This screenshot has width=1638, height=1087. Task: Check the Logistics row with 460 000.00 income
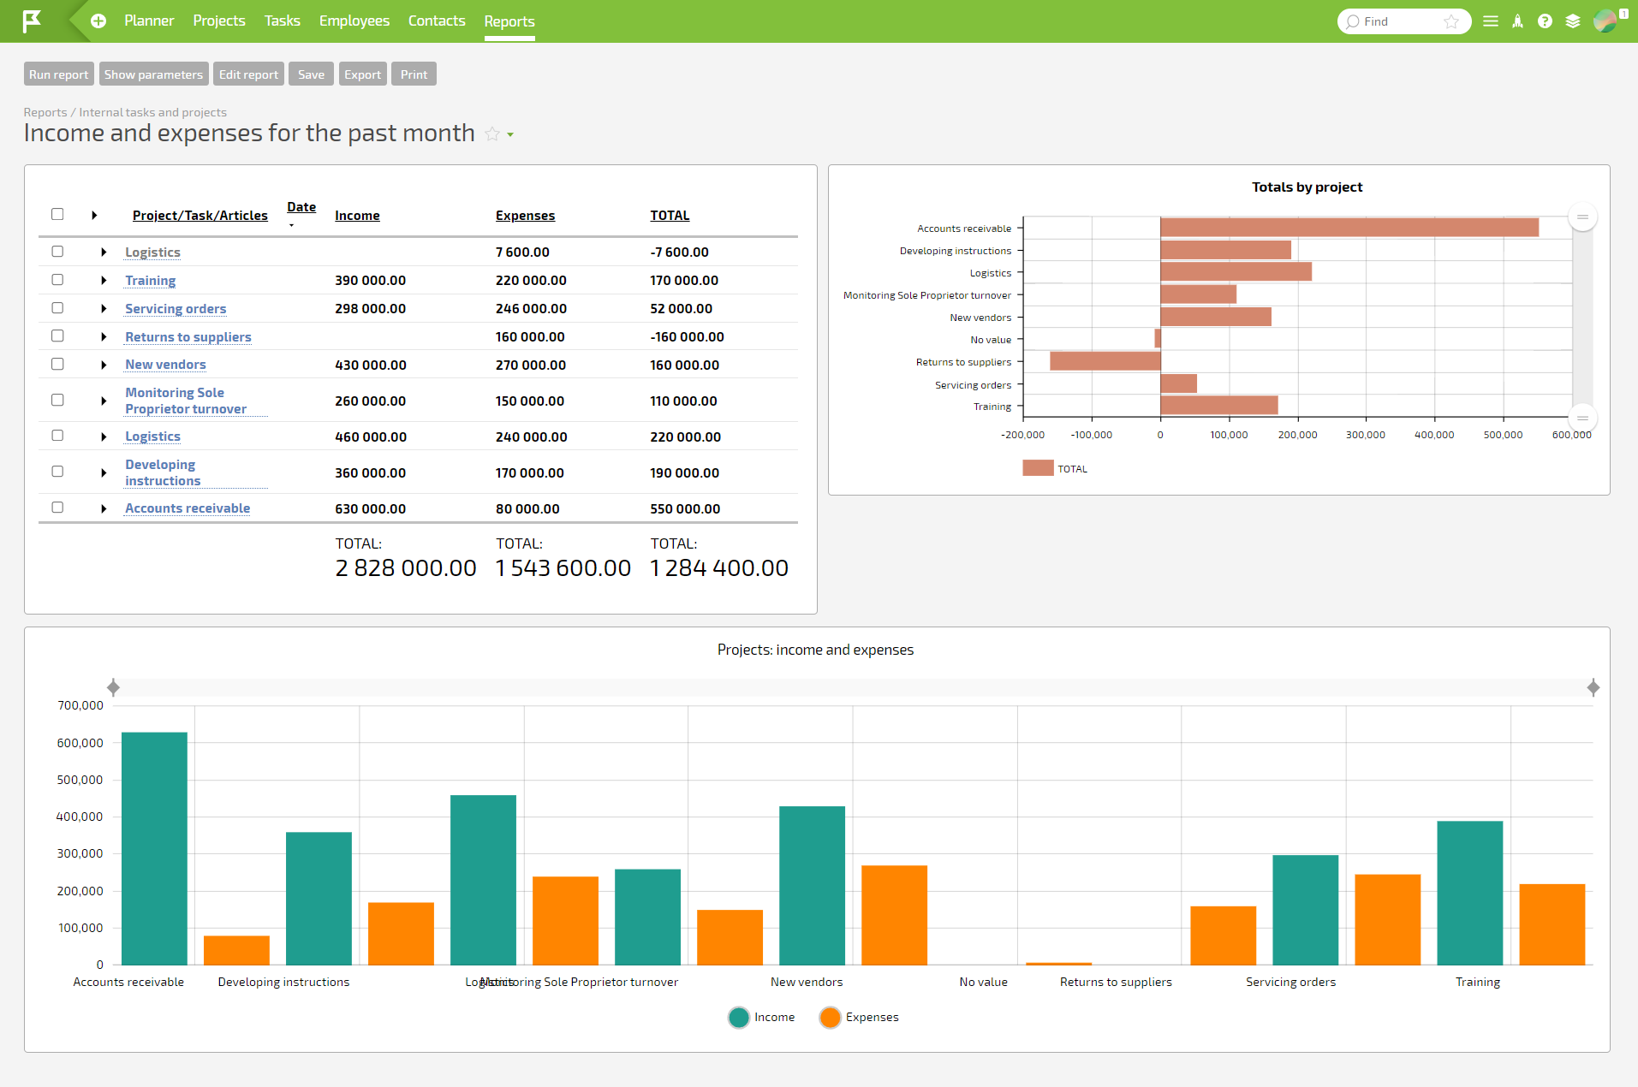[57, 435]
